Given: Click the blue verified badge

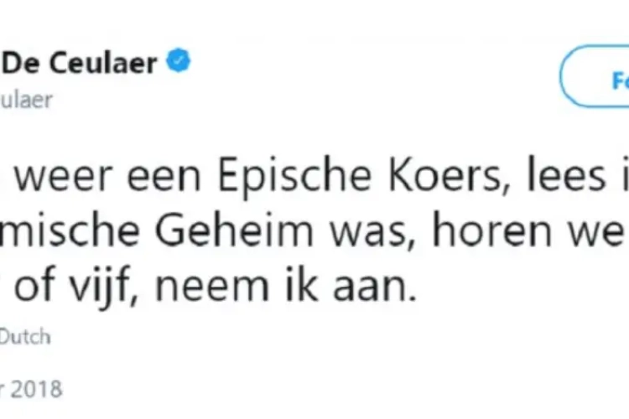Looking at the screenshot, I should coord(178,63).
